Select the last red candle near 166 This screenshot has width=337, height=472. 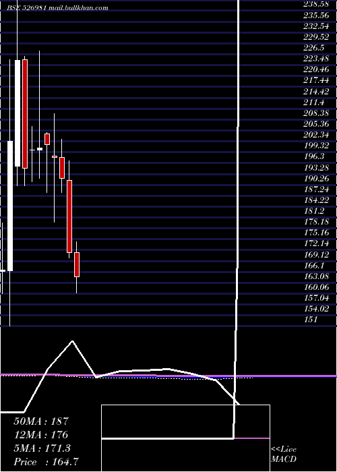77,264
